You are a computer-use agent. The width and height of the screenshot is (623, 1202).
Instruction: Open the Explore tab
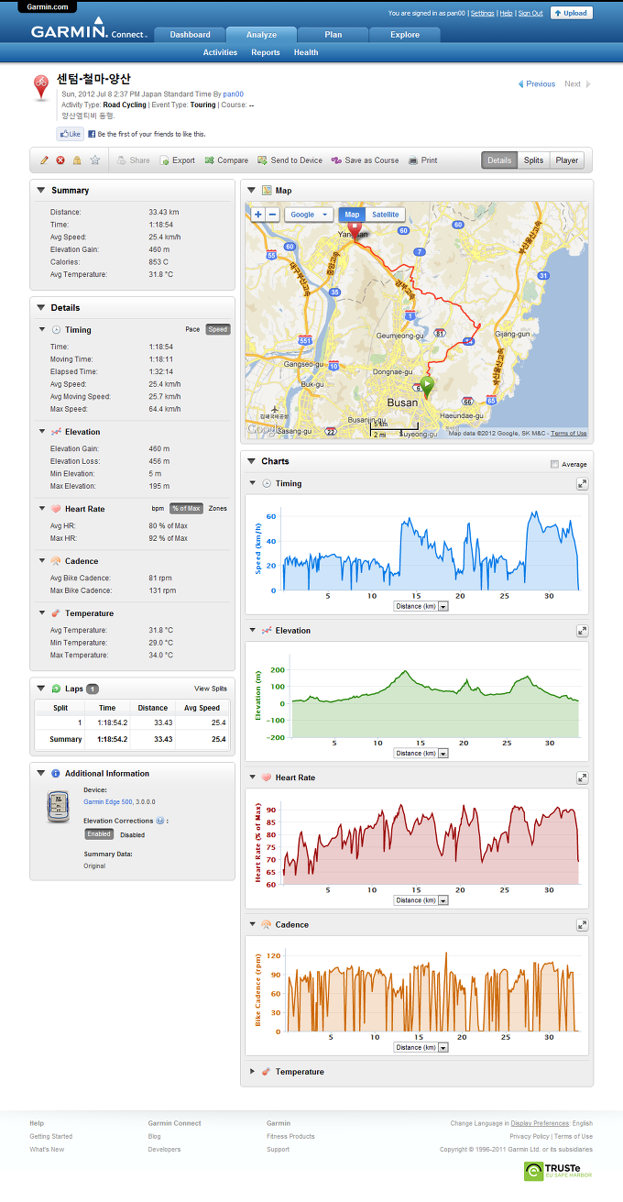(405, 35)
